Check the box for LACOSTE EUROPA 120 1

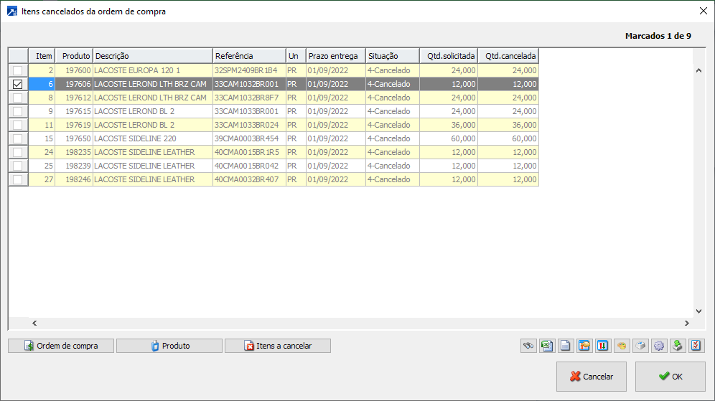(18, 70)
